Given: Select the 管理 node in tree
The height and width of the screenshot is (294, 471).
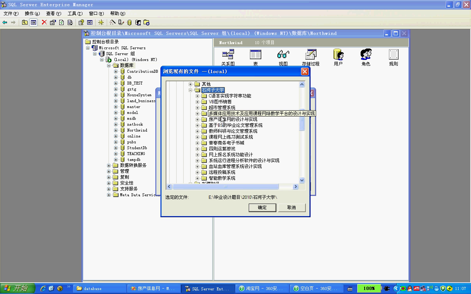Looking at the screenshot, I should tap(124, 171).
